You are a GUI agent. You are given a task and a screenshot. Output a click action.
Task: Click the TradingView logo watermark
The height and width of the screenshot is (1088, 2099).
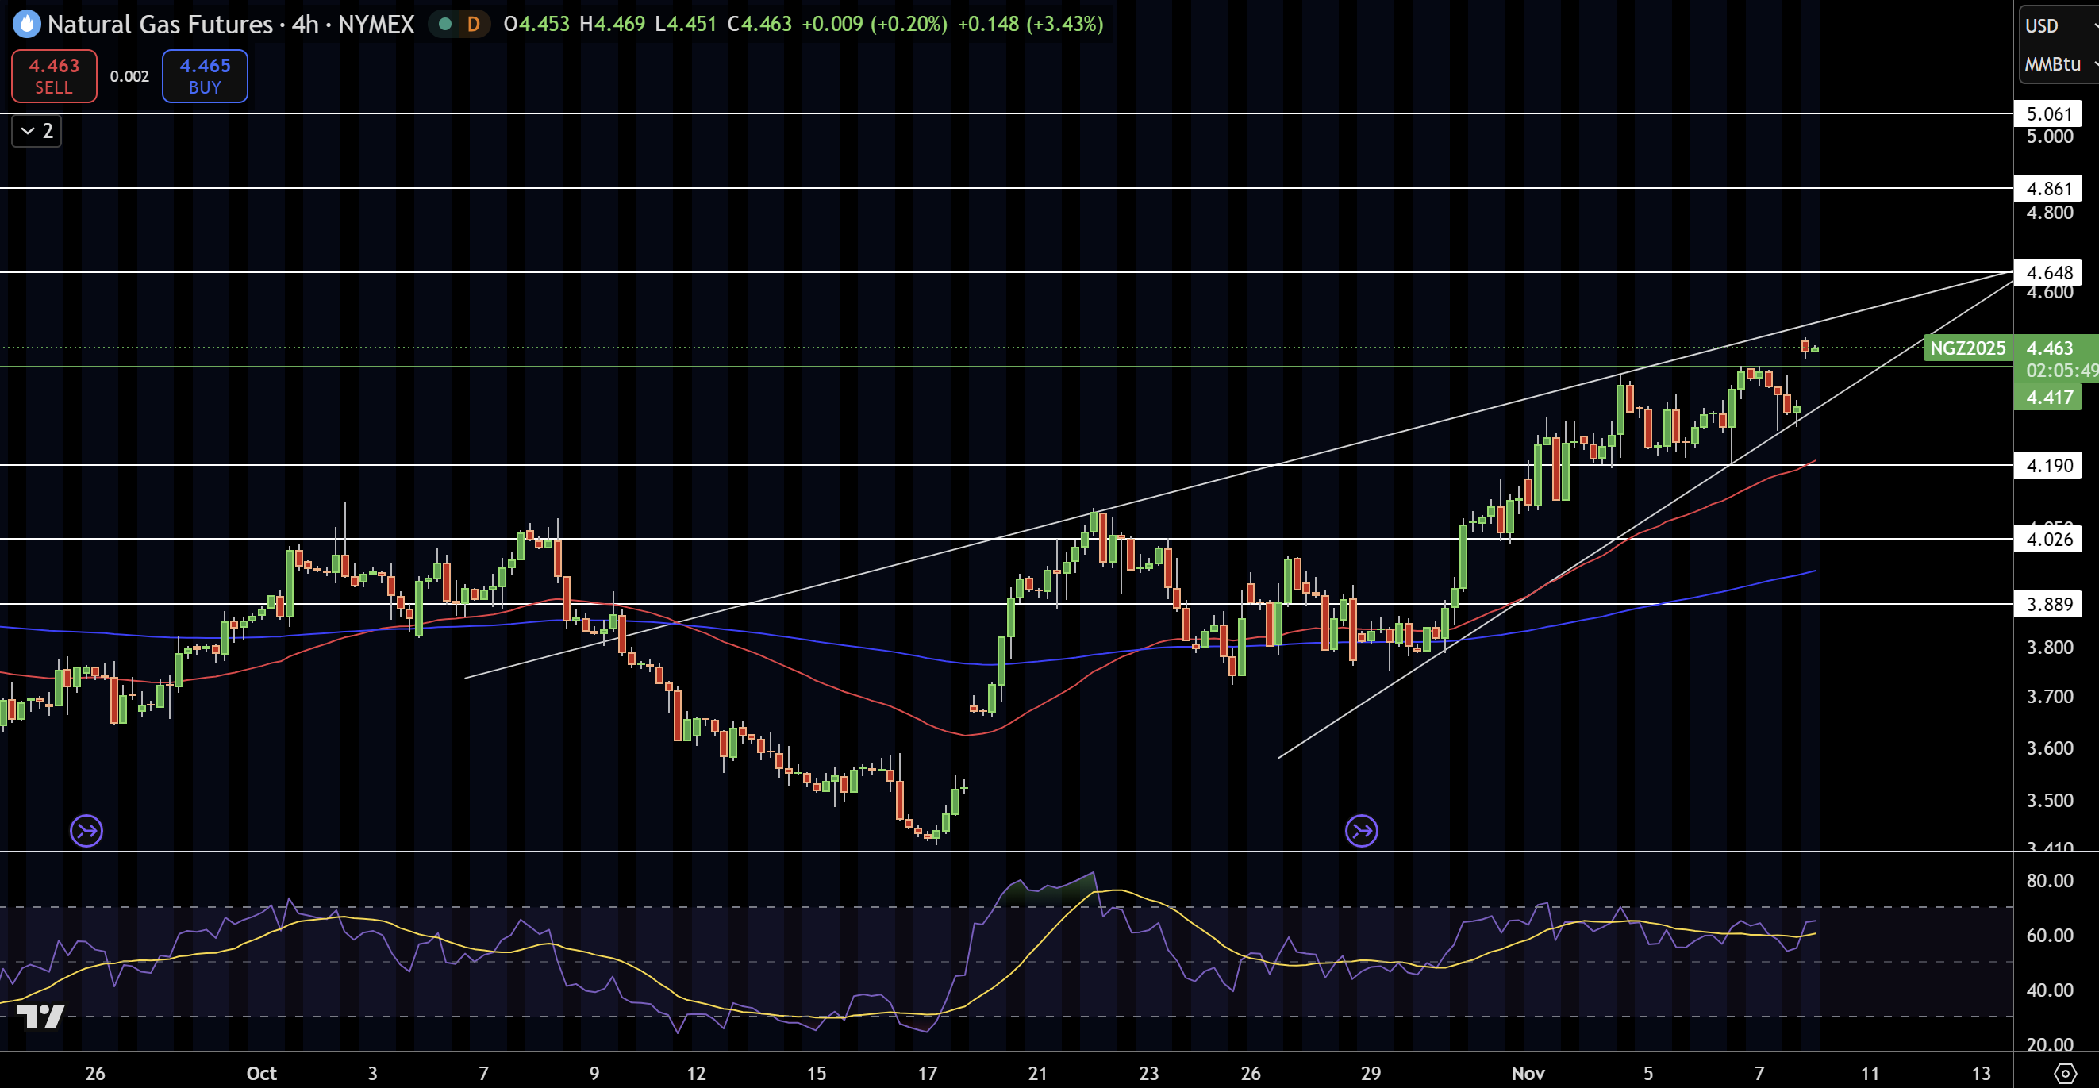[40, 1017]
